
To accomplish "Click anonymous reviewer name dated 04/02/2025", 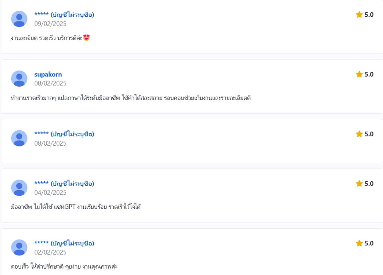I will point(64,184).
